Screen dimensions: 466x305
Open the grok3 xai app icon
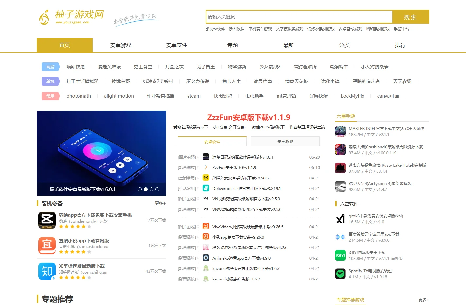[x=340, y=219]
